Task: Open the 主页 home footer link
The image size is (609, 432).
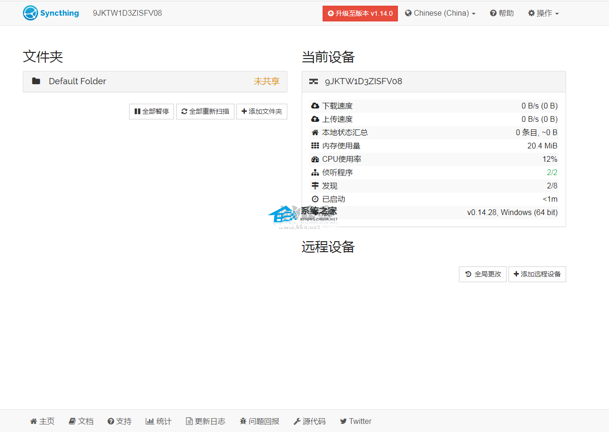Action: pos(42,421)
